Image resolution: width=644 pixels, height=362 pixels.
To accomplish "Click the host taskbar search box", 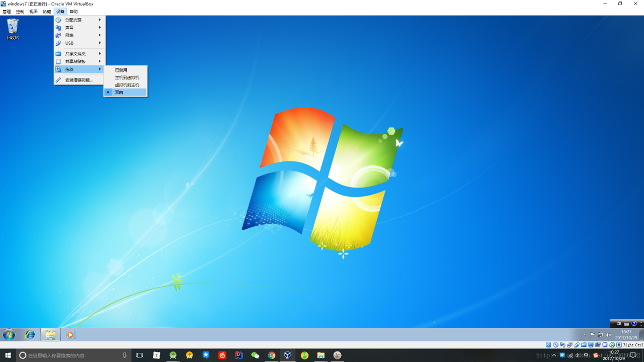I will pyautogui.click(x=74, y=355).
